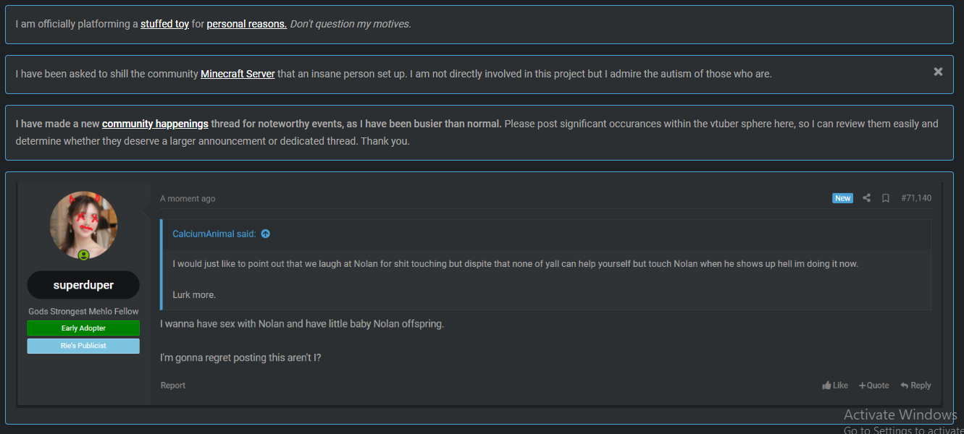Jump to CalciumAnimal's original quoted post
964x434 pixels.
coord(265,234)
